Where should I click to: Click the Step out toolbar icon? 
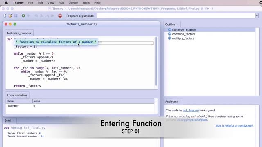click(x=47, y=16)
